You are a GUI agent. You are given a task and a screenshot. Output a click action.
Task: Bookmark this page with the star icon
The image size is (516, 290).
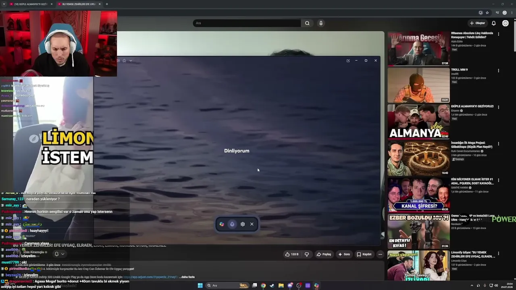click(x=487, y=12)
